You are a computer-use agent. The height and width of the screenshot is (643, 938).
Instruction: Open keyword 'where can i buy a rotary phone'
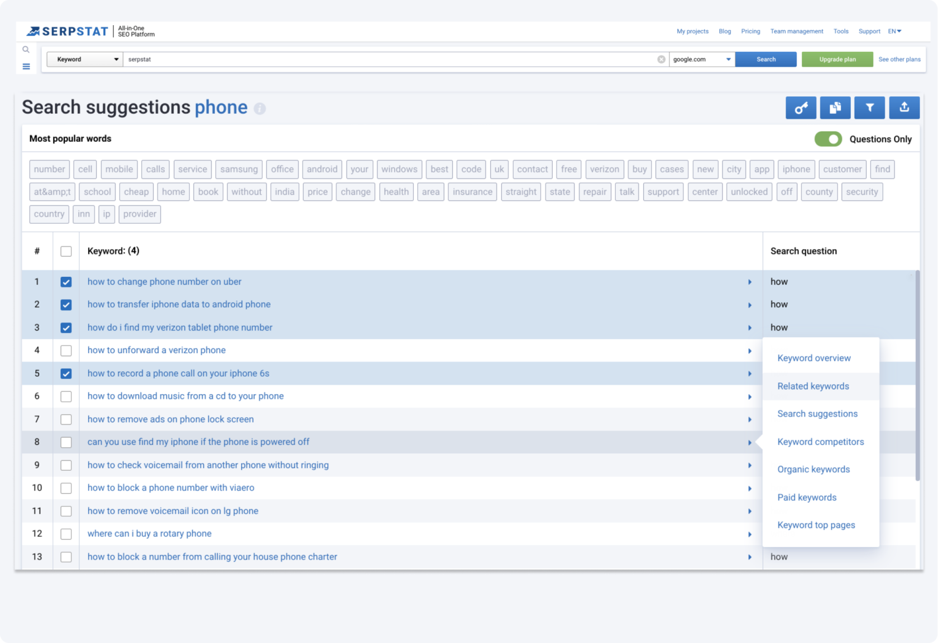tap(149, 534)
